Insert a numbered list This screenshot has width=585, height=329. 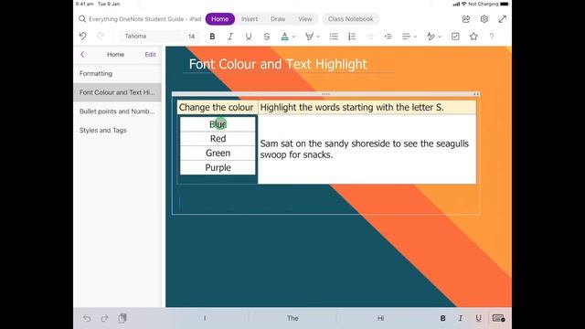click(x=352, y=37)
